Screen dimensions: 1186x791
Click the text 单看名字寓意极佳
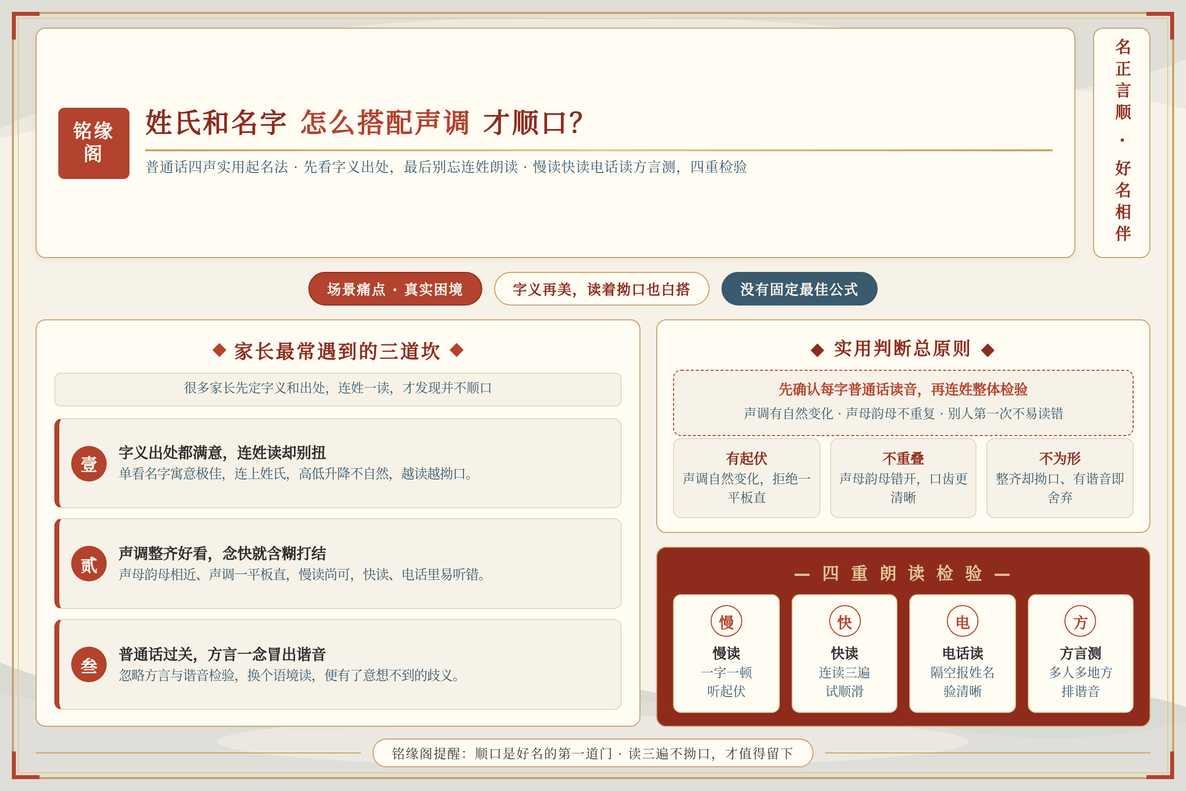(297, 474)
